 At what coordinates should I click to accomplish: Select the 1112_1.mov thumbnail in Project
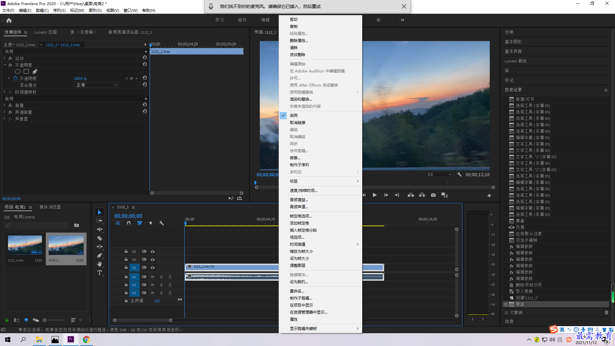[x=25, y=245]
